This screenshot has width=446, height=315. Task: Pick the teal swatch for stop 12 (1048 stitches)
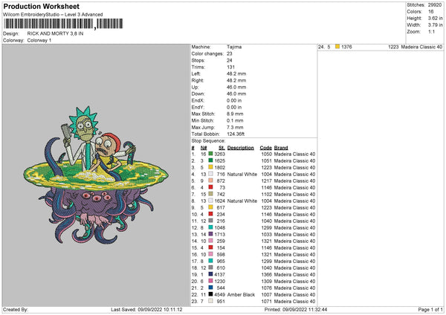[210, 227]
